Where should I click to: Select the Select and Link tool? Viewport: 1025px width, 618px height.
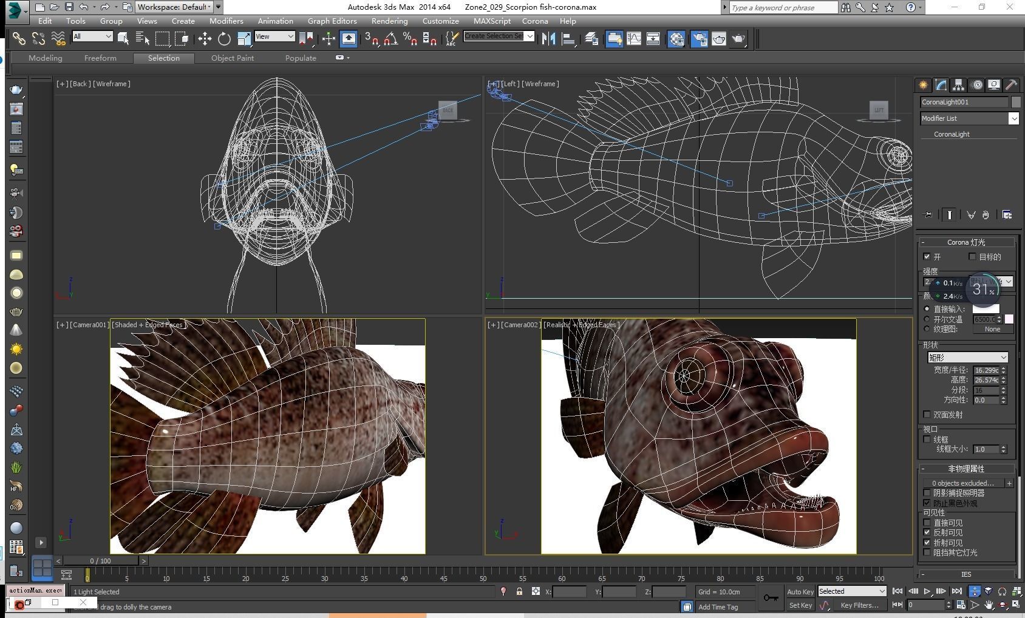(19, 39)
